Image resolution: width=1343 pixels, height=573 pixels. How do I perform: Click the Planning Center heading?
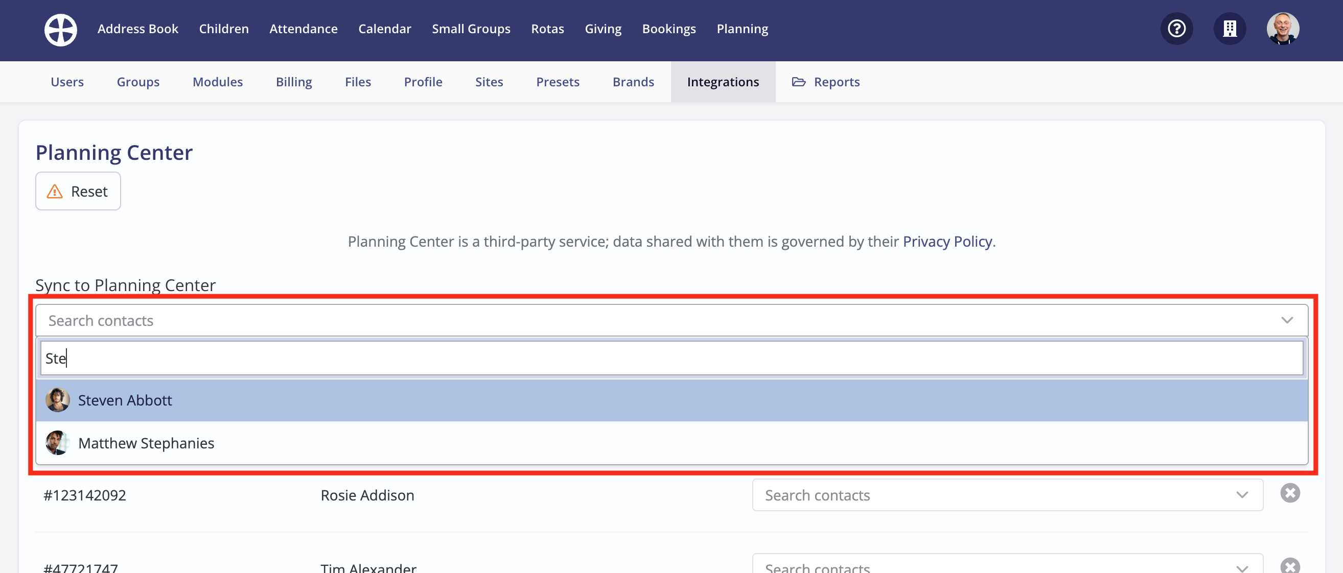click(114, 153)
